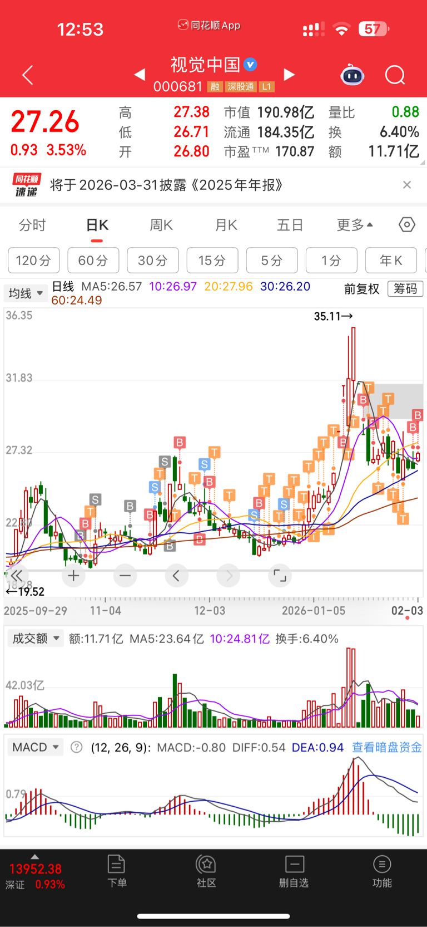Open the AI robot assistant icon
The width and height of the screenshot is (427, 927).
coord(352,75)
